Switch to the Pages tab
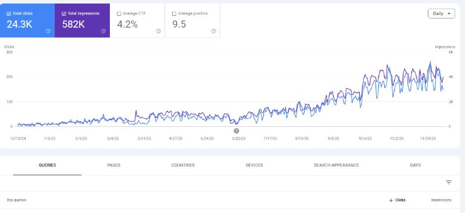 113,165
